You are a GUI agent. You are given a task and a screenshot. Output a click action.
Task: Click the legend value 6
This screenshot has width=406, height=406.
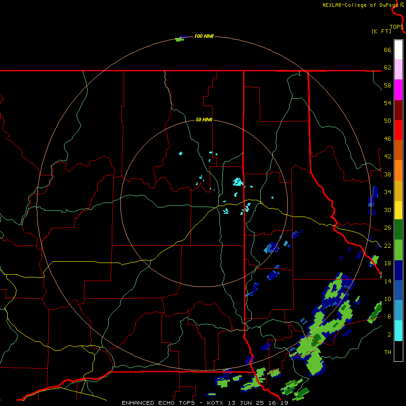389,317
